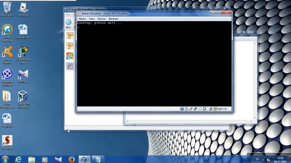Select the Windows XP VM entry in Manager list
The height and width of the screenshot is (163, 291).
click(x=70, y=56)
